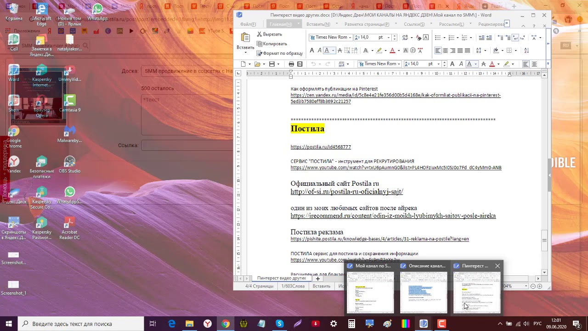Screen dimensions: 588x331
Task: Click the open folder icon in quick toolbar
Action: pos(258,64)
